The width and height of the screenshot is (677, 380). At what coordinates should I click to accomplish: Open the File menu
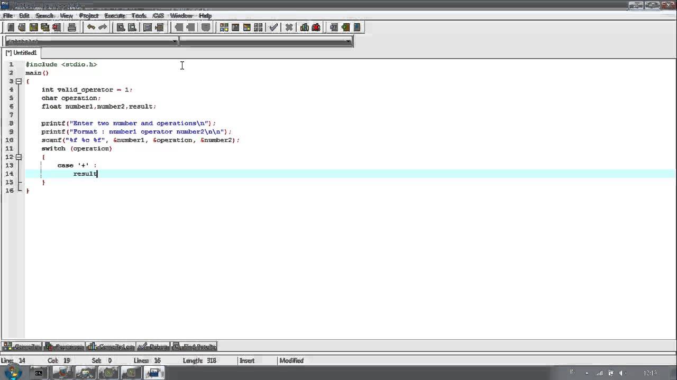point(8,16)
